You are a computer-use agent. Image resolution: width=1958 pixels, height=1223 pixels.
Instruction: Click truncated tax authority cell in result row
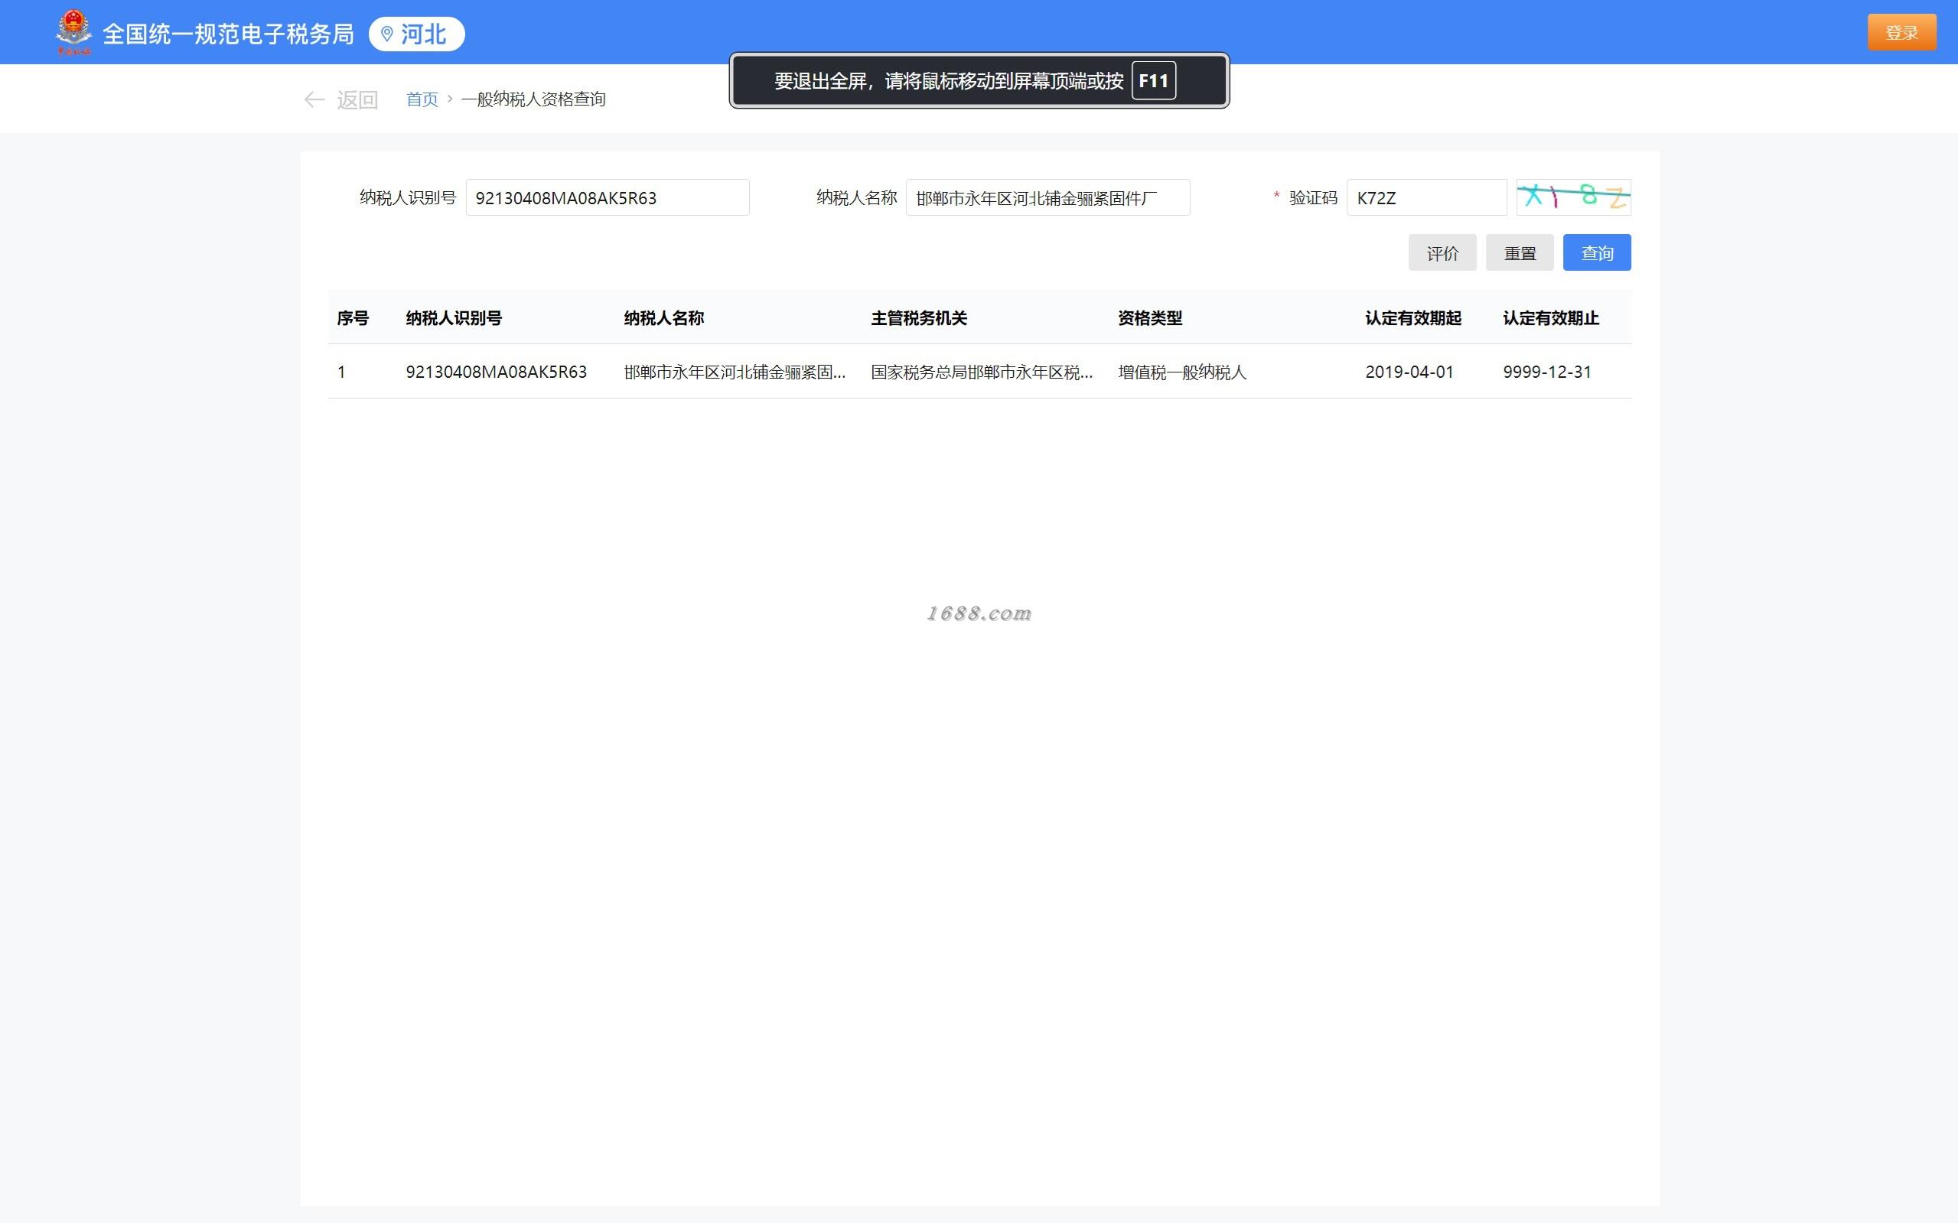(x=981, y=372)
